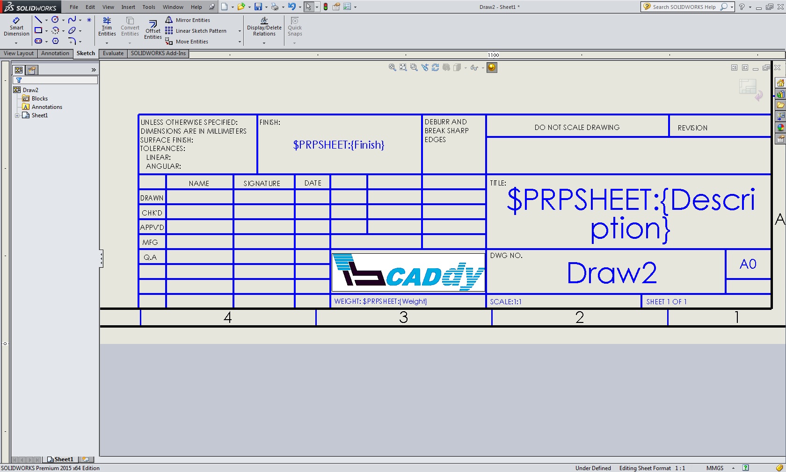
Task: Activate the Line sketch tool
Action: click(x=38, y=20)
